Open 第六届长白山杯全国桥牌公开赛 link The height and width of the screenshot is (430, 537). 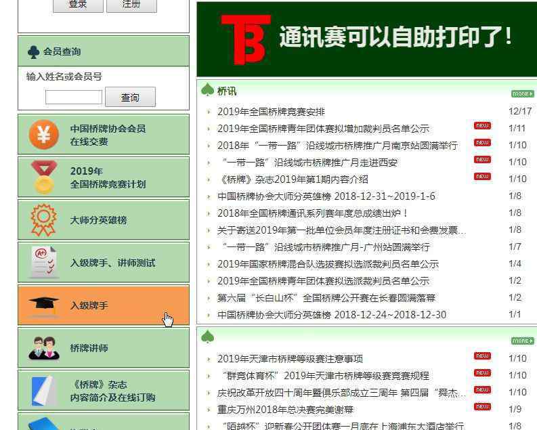pos(326,298)
